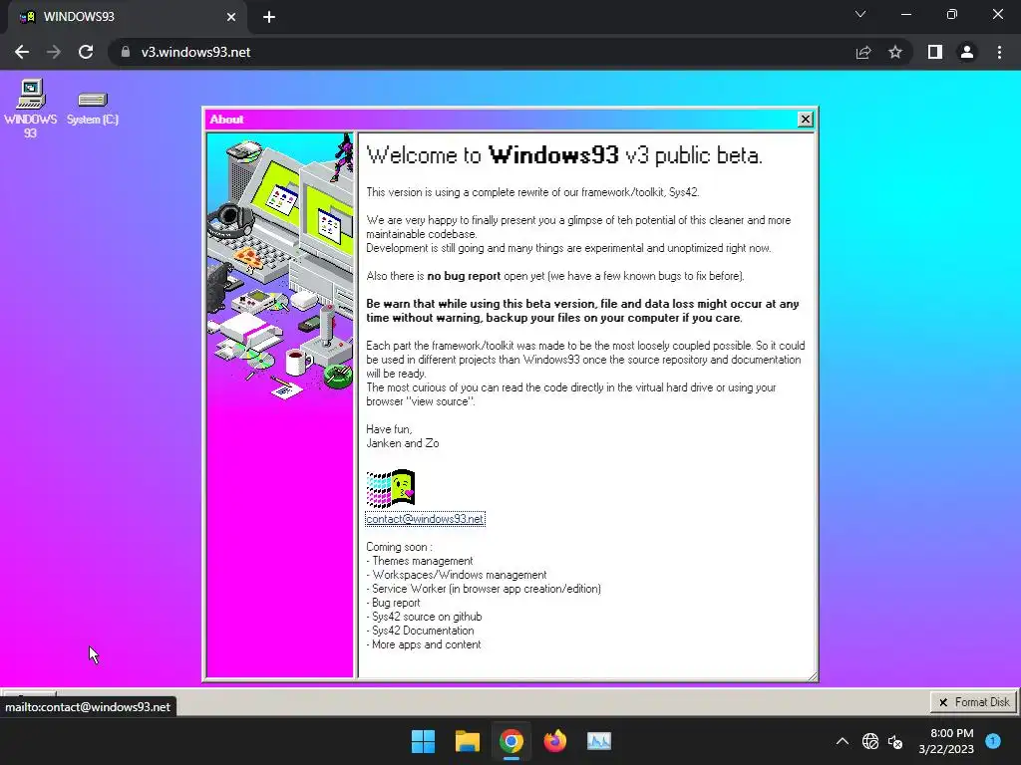This screenshot has height=765, width=1021.
Task: Click 'Sys42 Documentation' line
Action: (x=420, y=631)
